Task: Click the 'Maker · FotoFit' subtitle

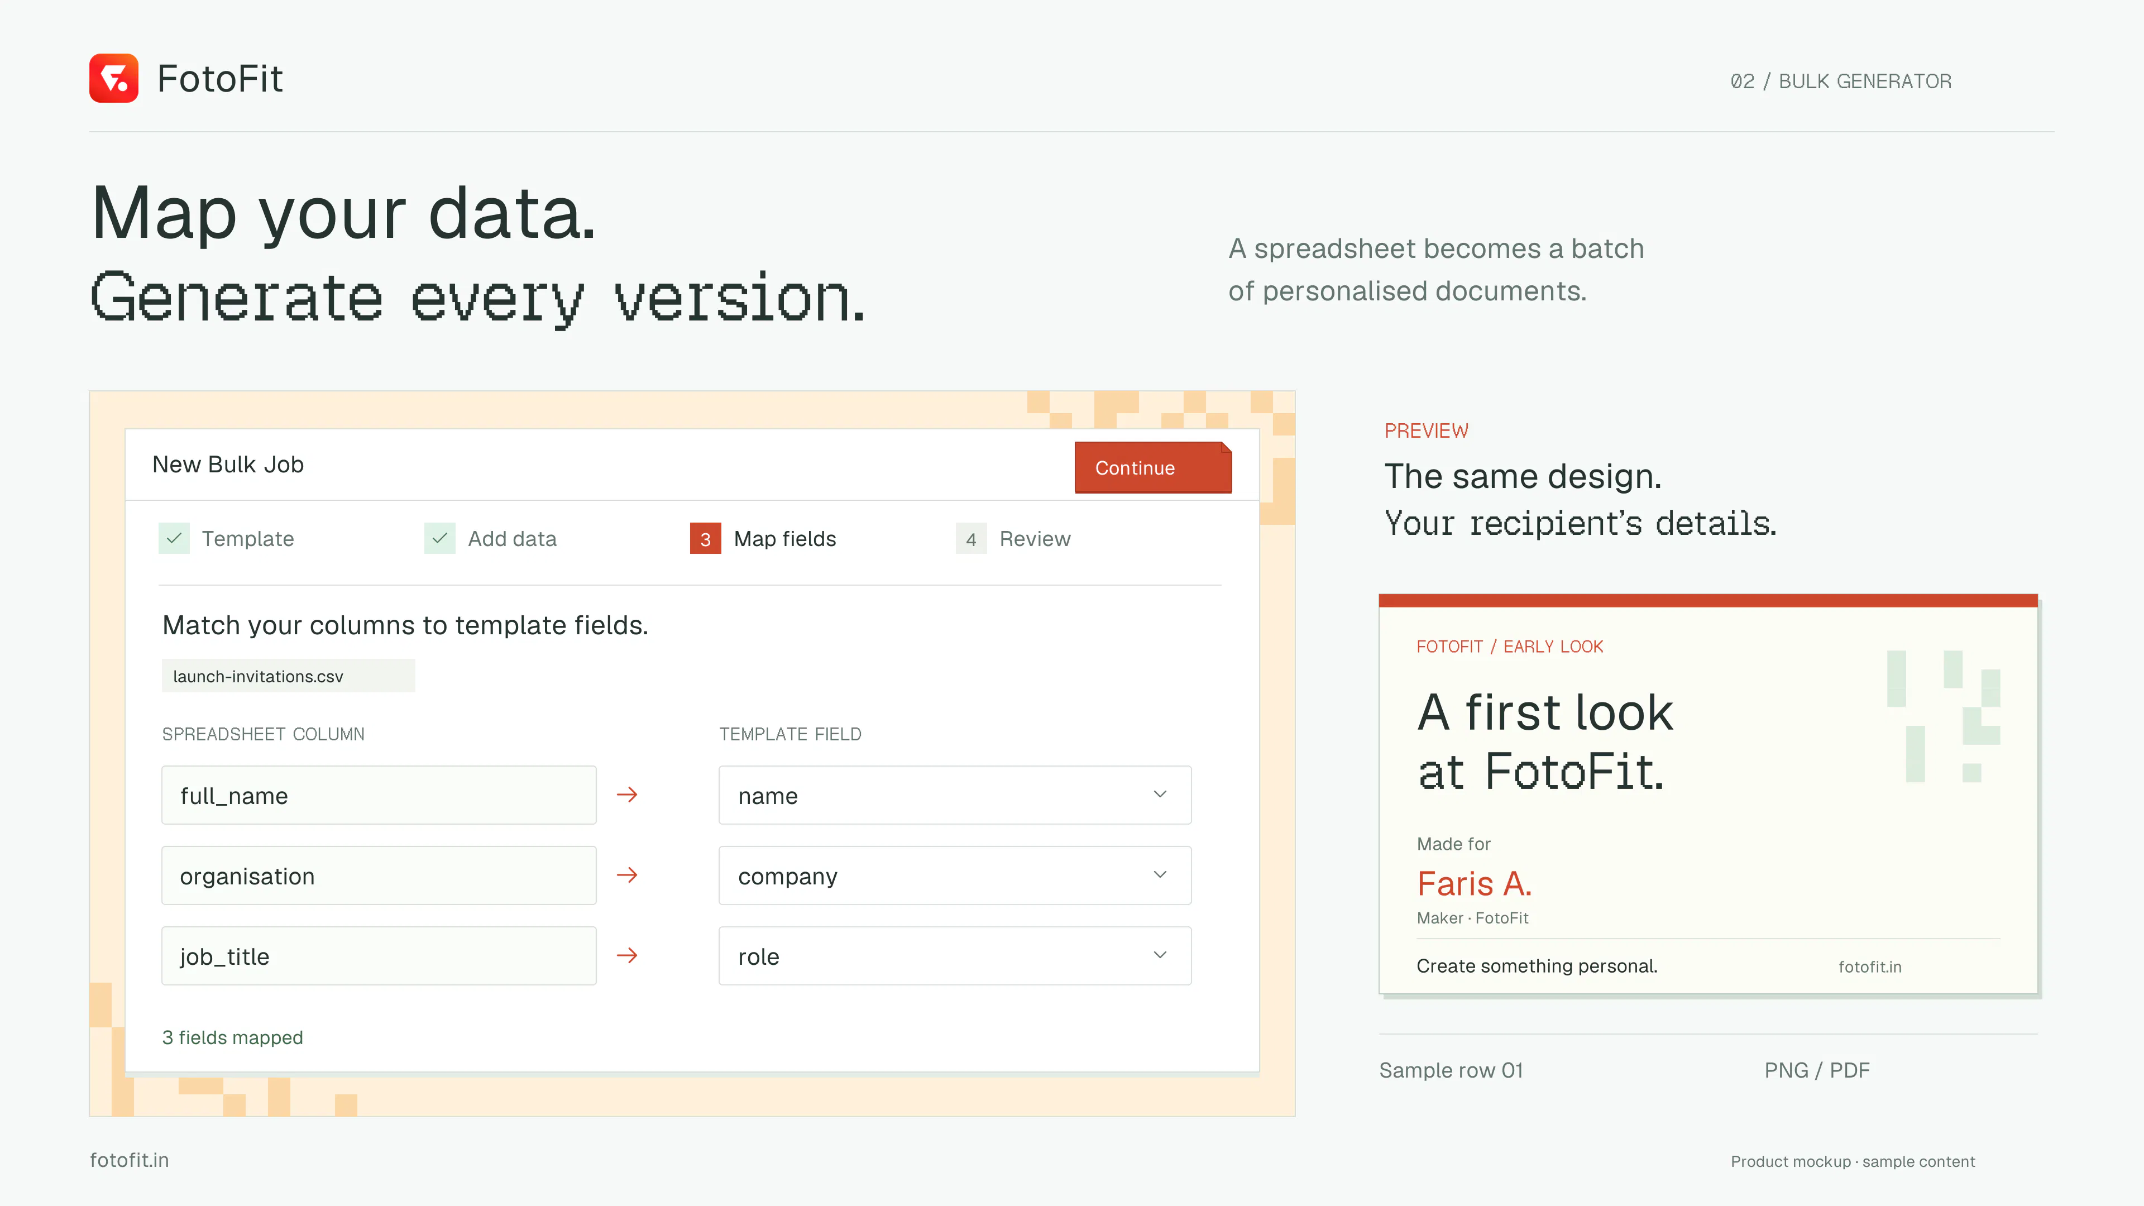Action: click(1472, 918)
